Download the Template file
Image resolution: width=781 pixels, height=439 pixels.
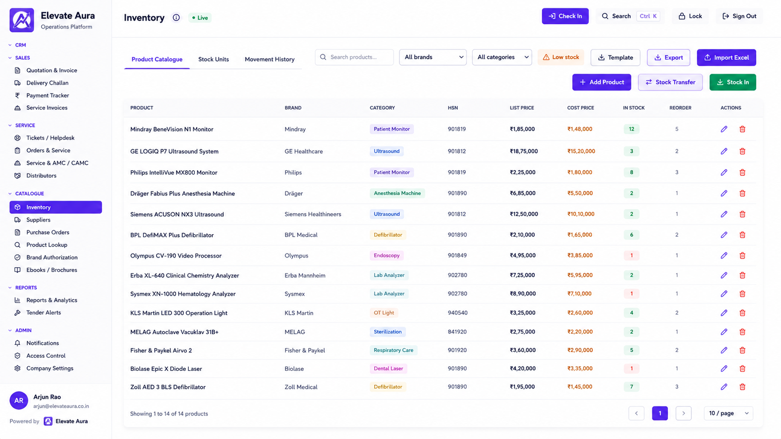(x=615, y=57)
